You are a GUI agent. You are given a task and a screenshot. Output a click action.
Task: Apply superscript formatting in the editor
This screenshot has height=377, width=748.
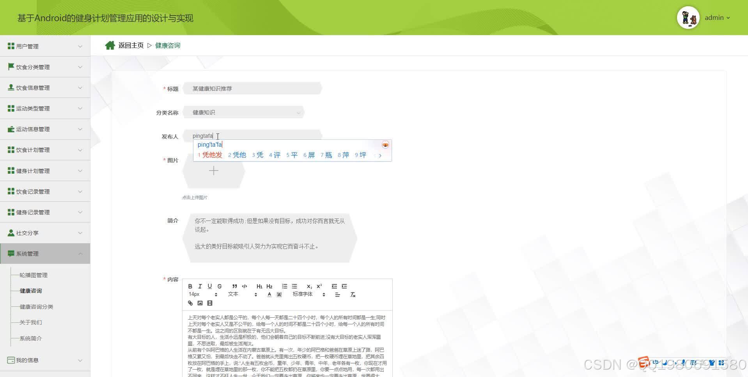click(319, 286)
